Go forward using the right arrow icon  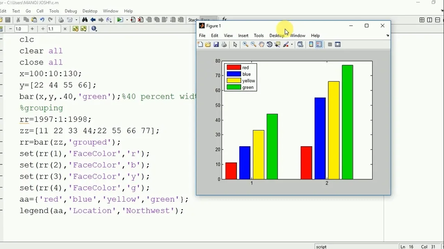click(x=101, y=20)
